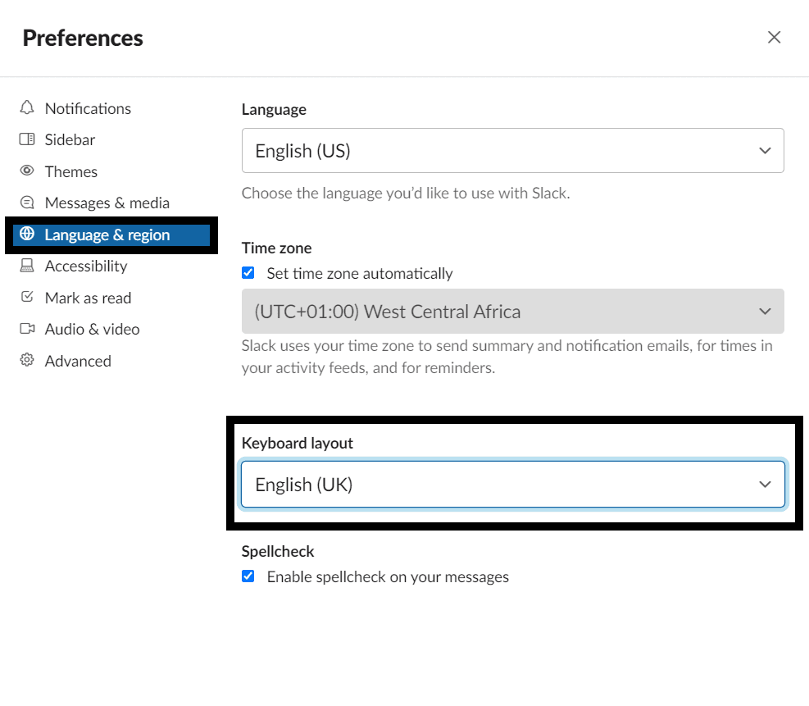Toggle the Set time zone automatically checkbox
The height and width of the screenshot is (706, 809).
[x=248, y=272]
